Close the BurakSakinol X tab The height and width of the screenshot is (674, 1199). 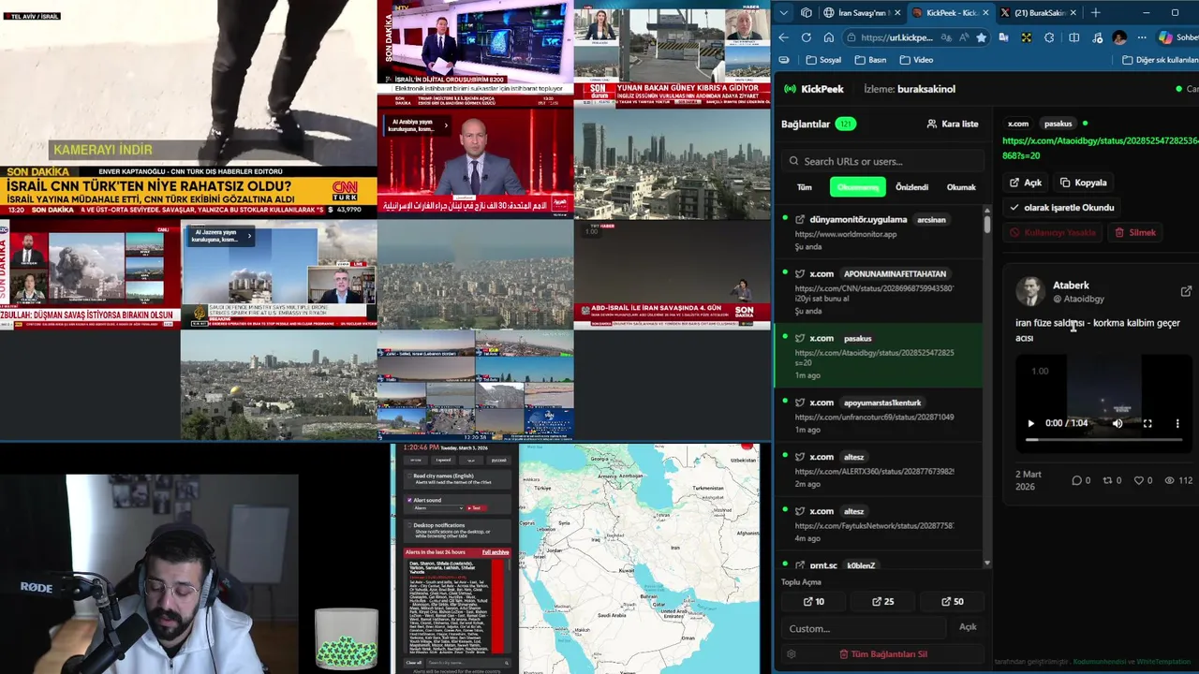pos(1073,13)
